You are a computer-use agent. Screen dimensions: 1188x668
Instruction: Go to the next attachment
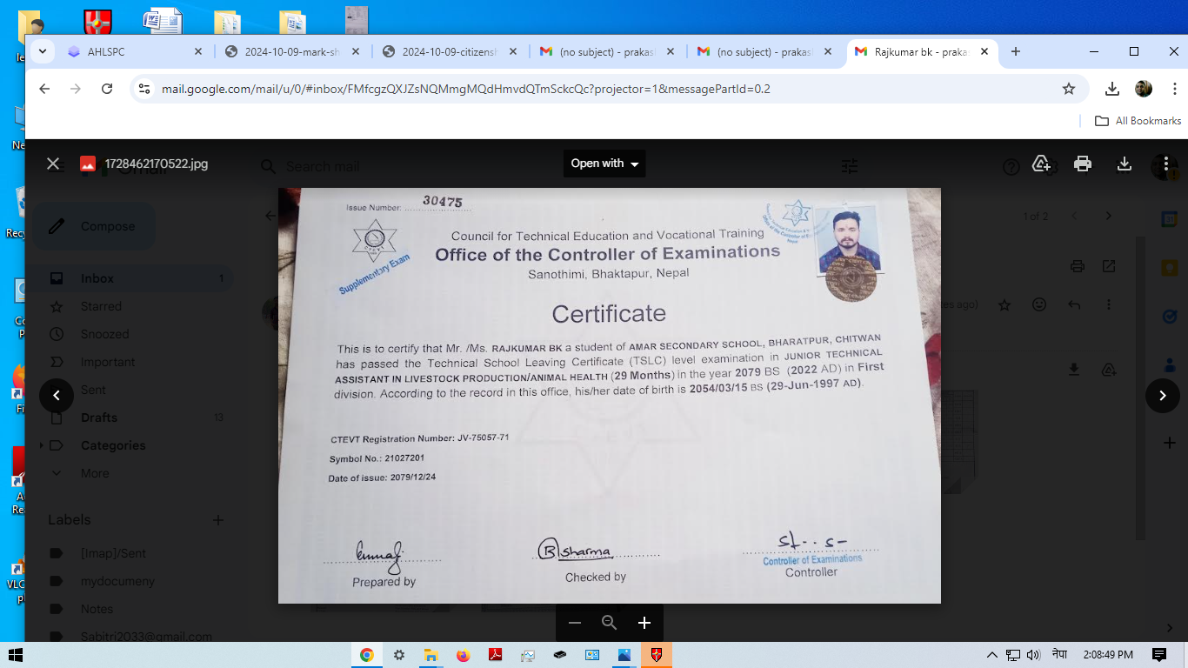point(1163,396)
